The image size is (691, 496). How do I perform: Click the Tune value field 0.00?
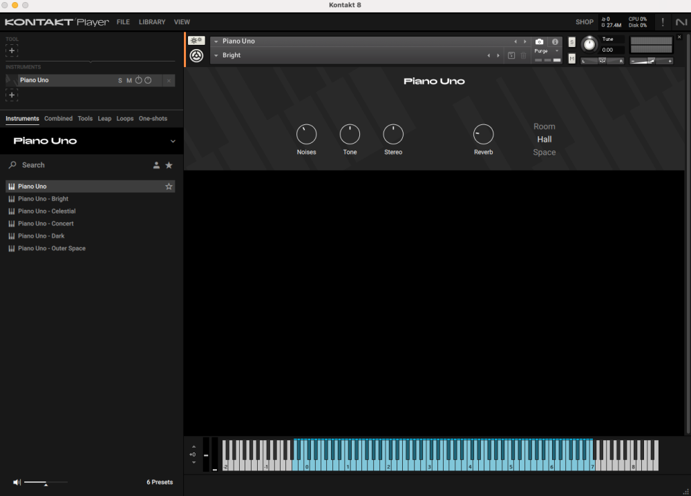click(x=612, y=50)
